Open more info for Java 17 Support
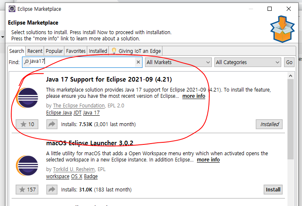The width and height of the screenshot is (302, 206). [x=194, y=96]
